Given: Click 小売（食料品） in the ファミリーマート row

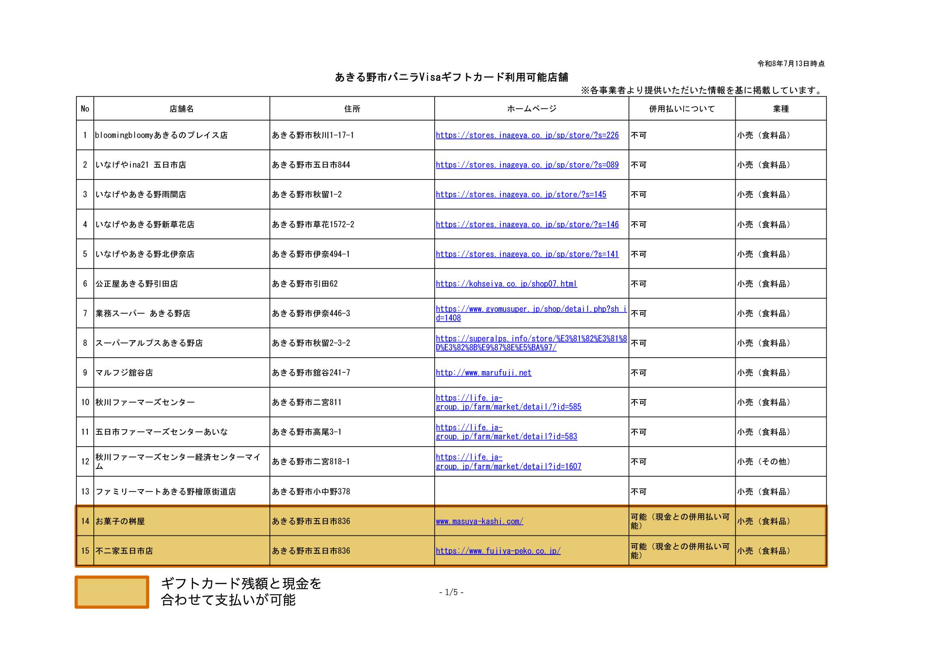Looking at the screenshot, I should (x=764, y=492).
